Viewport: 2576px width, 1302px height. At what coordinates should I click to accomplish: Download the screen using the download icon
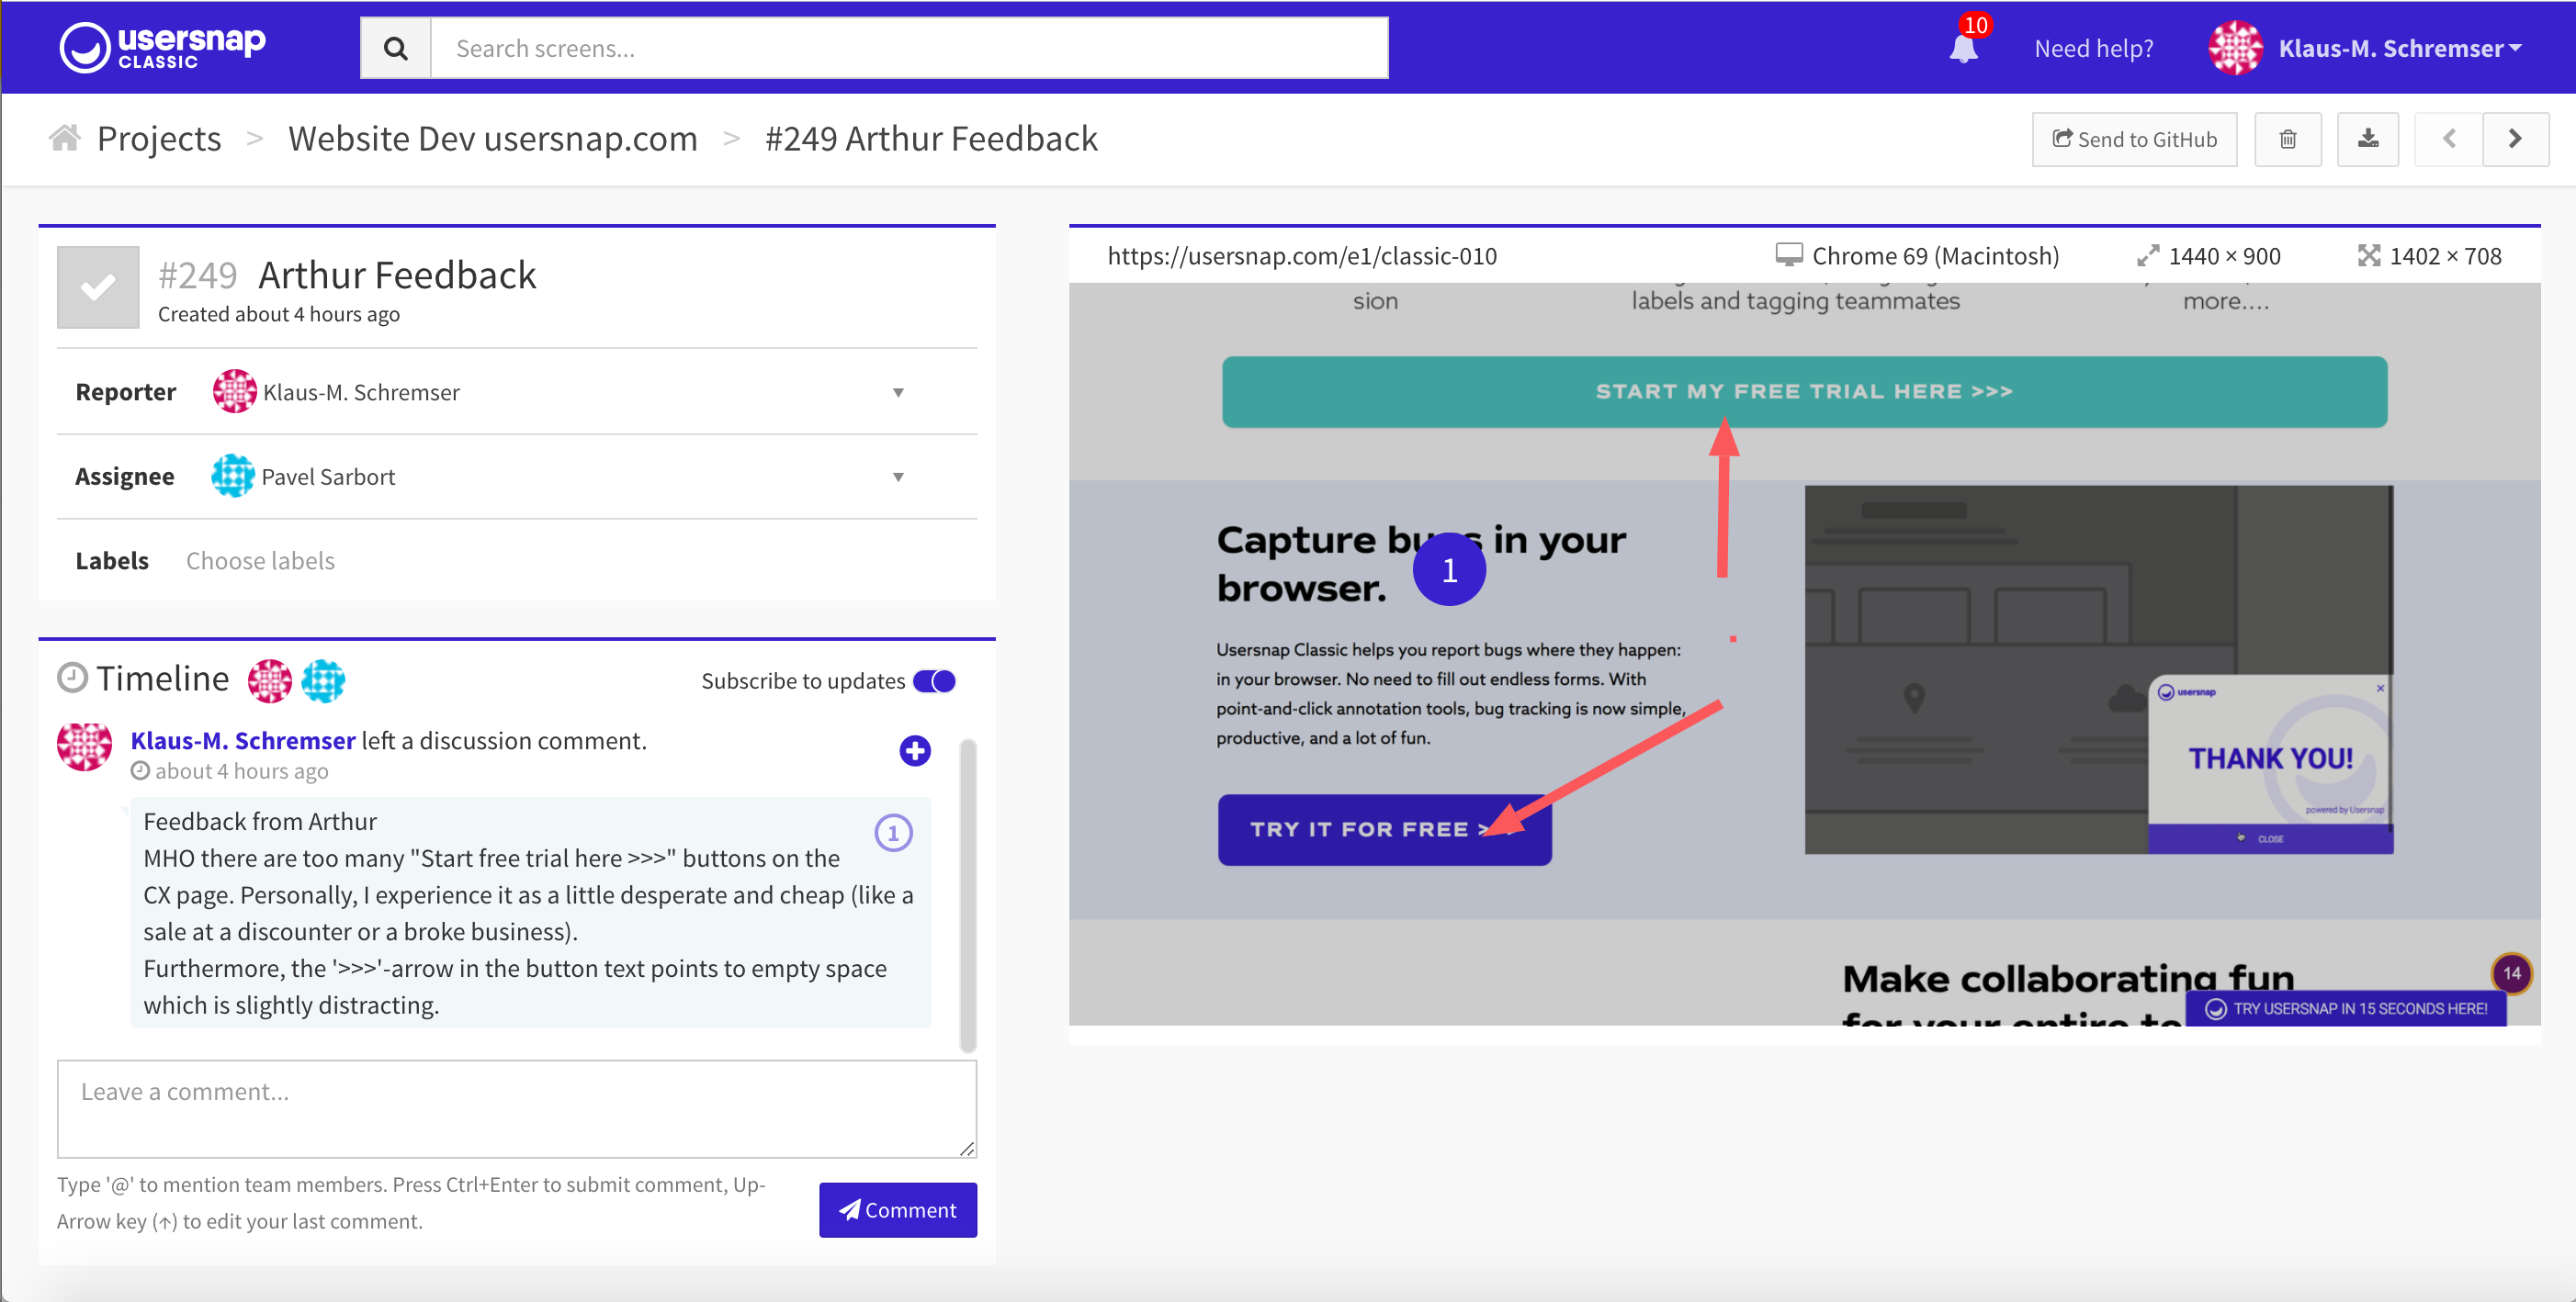[x=2368, y=139]
